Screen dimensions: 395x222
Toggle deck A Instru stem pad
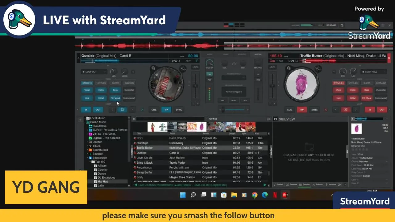coord(101,90)
